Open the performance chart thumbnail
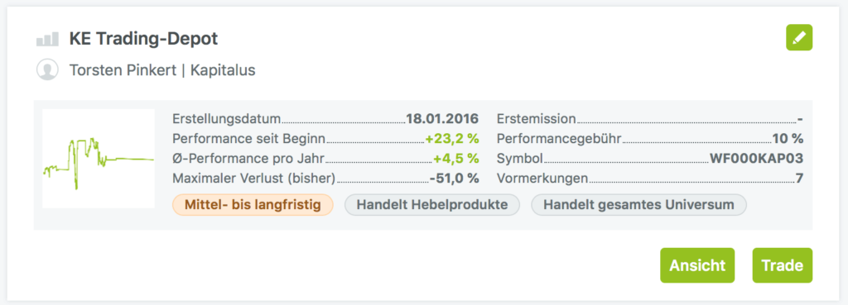This screenshot has width=848, height=305. (x=99, y=158)
